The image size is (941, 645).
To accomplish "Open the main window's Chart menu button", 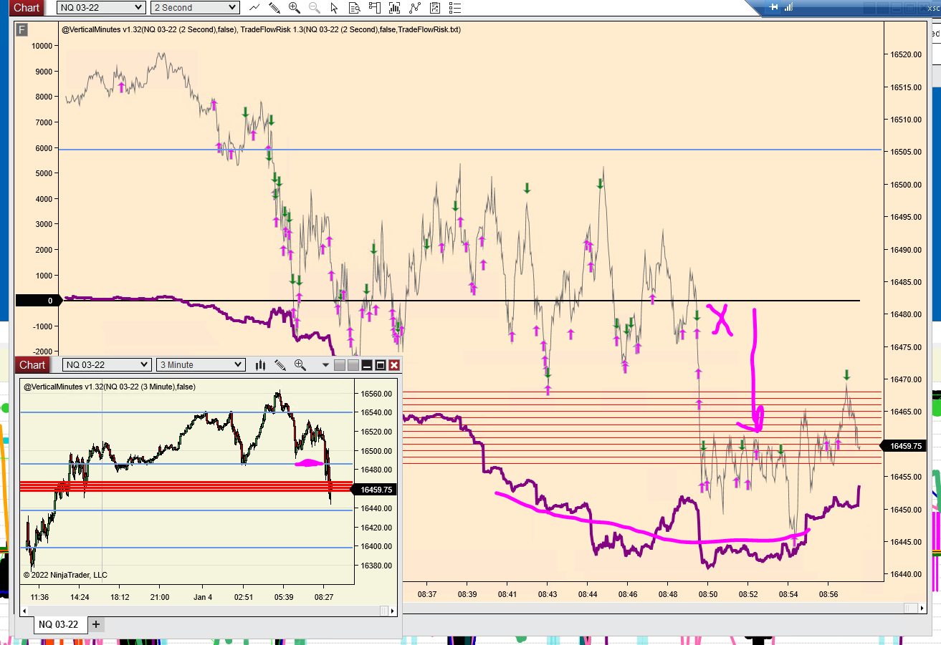I will (27, 7).
